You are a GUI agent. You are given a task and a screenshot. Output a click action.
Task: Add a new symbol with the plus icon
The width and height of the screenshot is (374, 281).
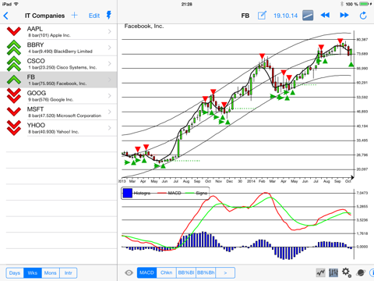(74, 16)
